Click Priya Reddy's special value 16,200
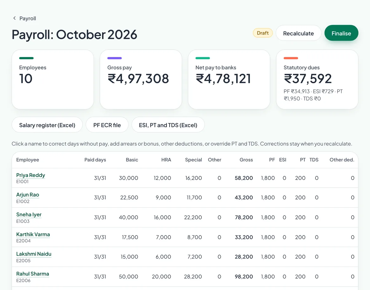The height and width of the screenshot is (290, 370). (x=194, y=178)
